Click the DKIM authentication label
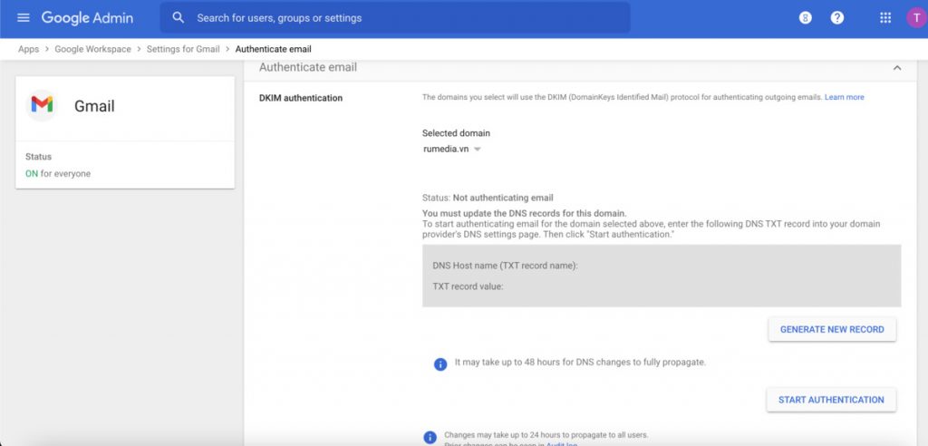928x446 pixels. [x=301, y=98]
